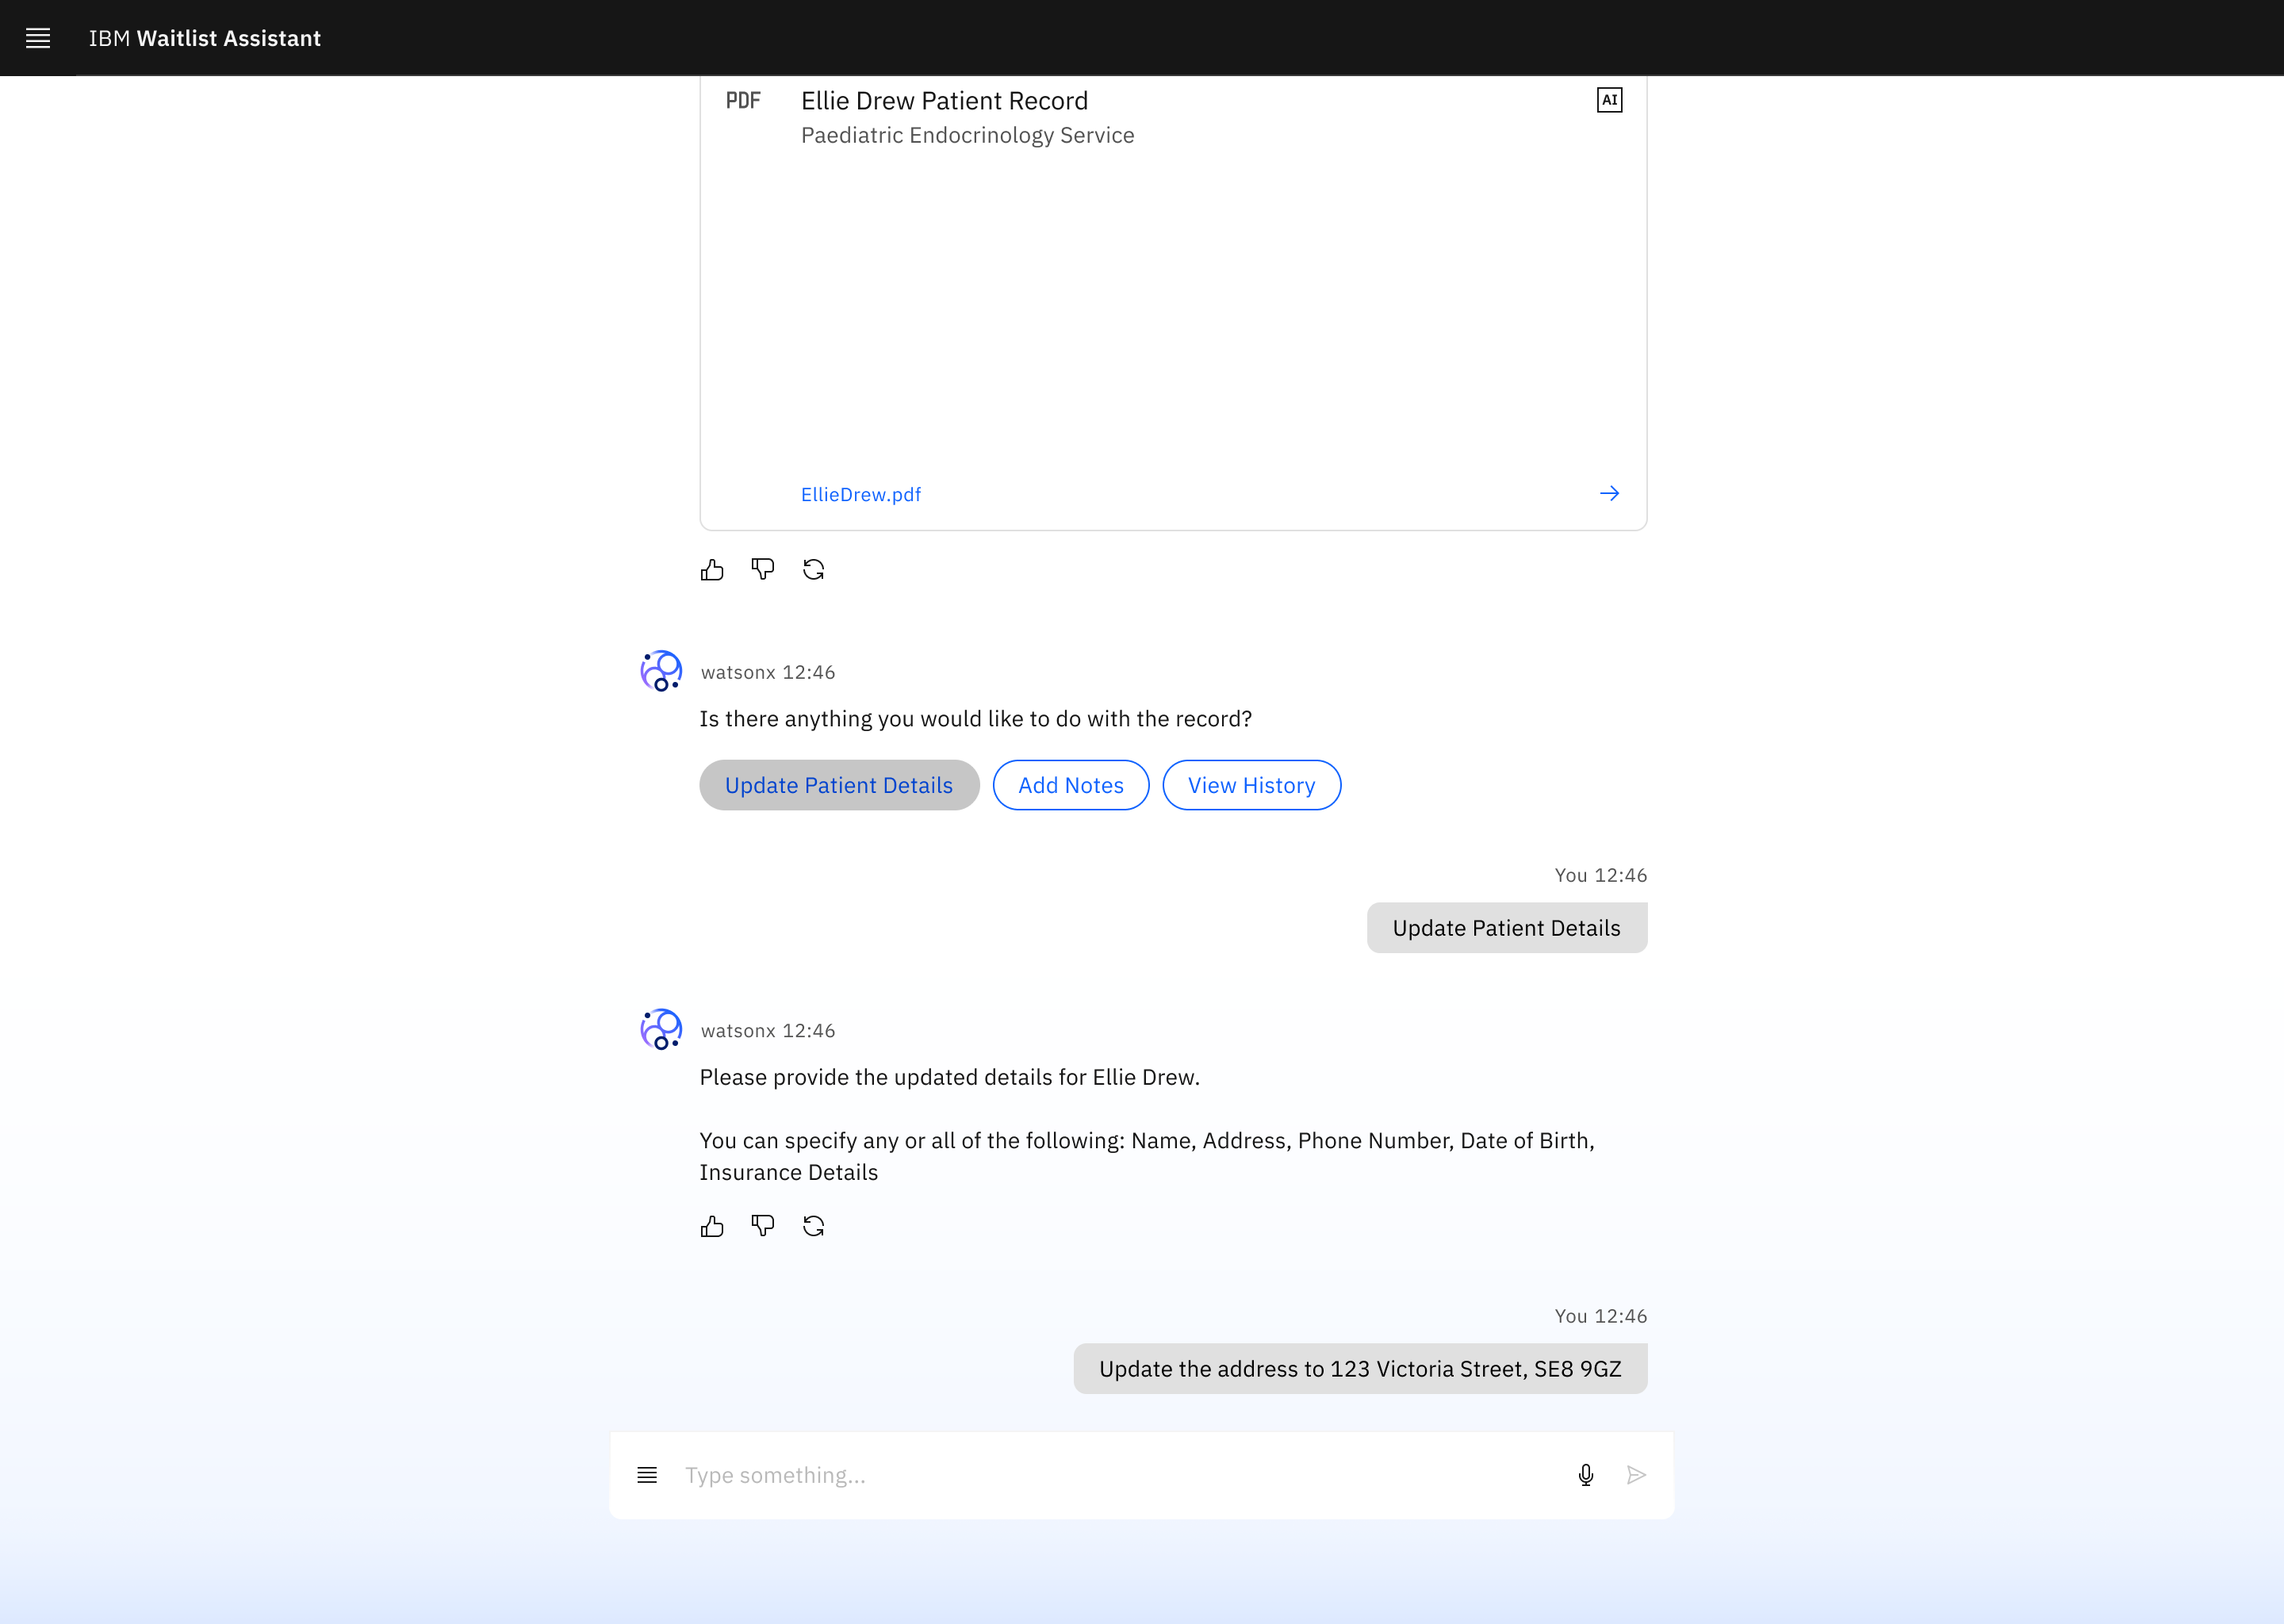This screenshot has width=2284, height=1624.
Task: Click the 'You 12:46' label above address message
Action: (x=1601, y=1316)
